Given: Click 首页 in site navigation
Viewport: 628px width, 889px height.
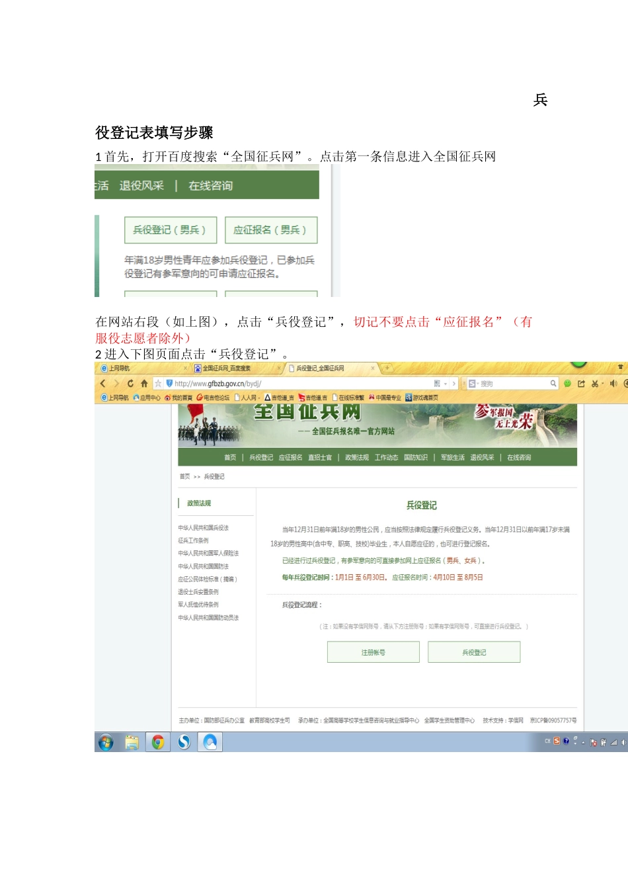Looking at the screenshot, I should [x=230, y=458].
